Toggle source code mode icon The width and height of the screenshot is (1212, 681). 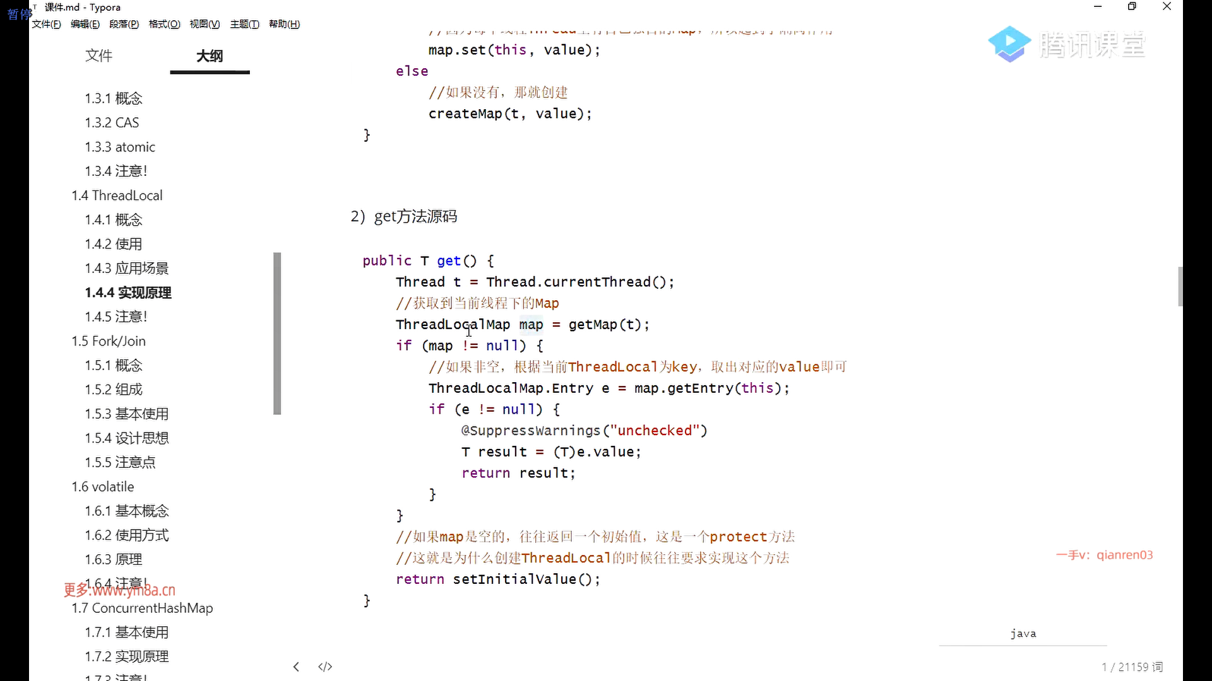point(325,666)
